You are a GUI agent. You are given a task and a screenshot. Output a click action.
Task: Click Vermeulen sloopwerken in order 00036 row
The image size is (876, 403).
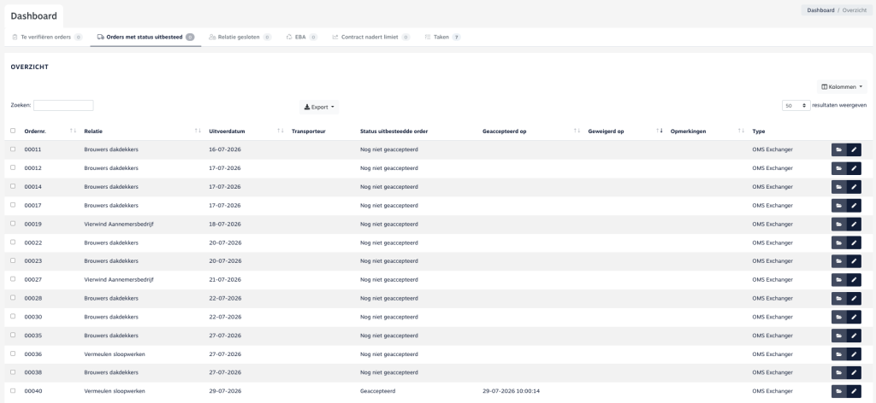point(115,354)
